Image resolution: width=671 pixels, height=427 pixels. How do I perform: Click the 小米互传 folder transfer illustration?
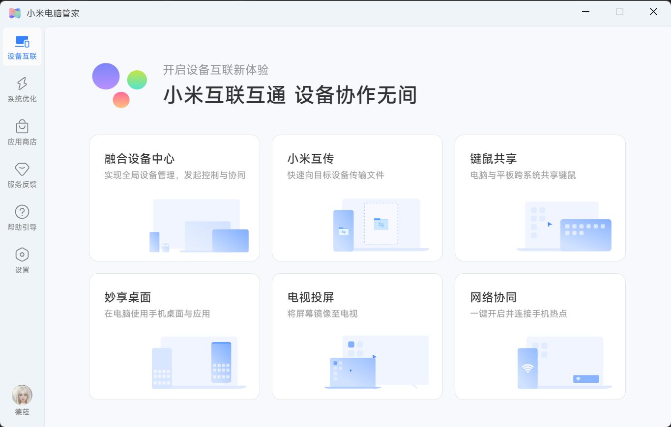click(381, 225)
